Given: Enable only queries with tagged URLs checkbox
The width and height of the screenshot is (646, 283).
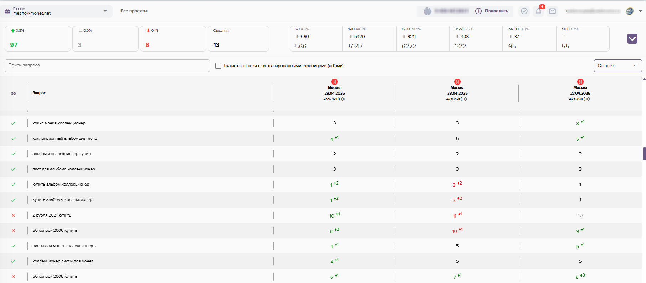Looking at the screenshot, I should click(218, 66).
